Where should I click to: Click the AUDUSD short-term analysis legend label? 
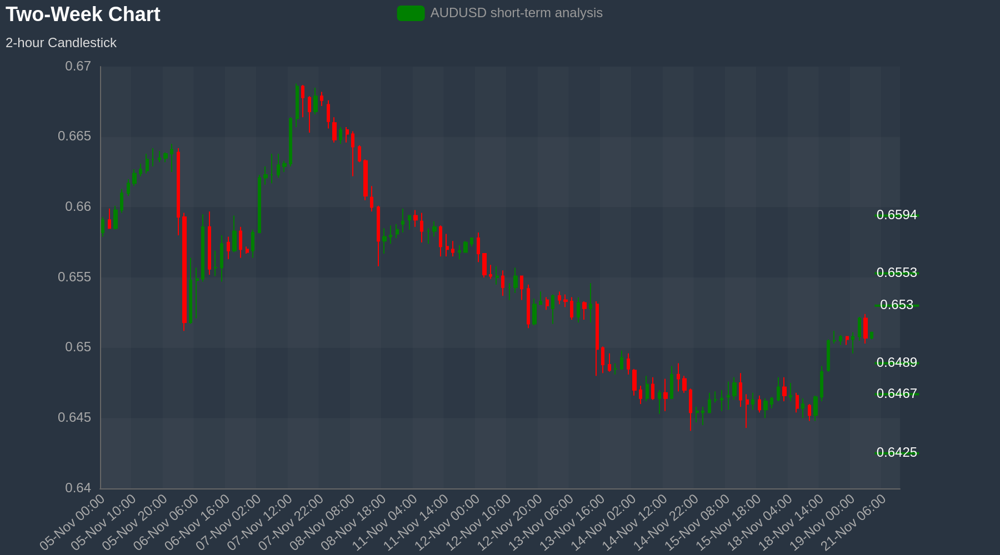click(516, 13)
